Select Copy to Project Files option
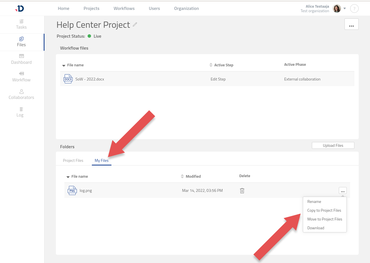This screenshot has width=370, height=263. (x=324, y=210)
